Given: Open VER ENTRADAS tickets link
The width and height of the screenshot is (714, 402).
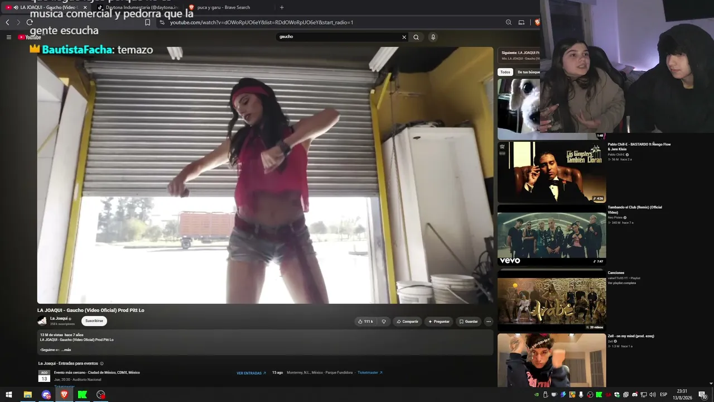Looking at the screenshot, I should pos(252,373).
